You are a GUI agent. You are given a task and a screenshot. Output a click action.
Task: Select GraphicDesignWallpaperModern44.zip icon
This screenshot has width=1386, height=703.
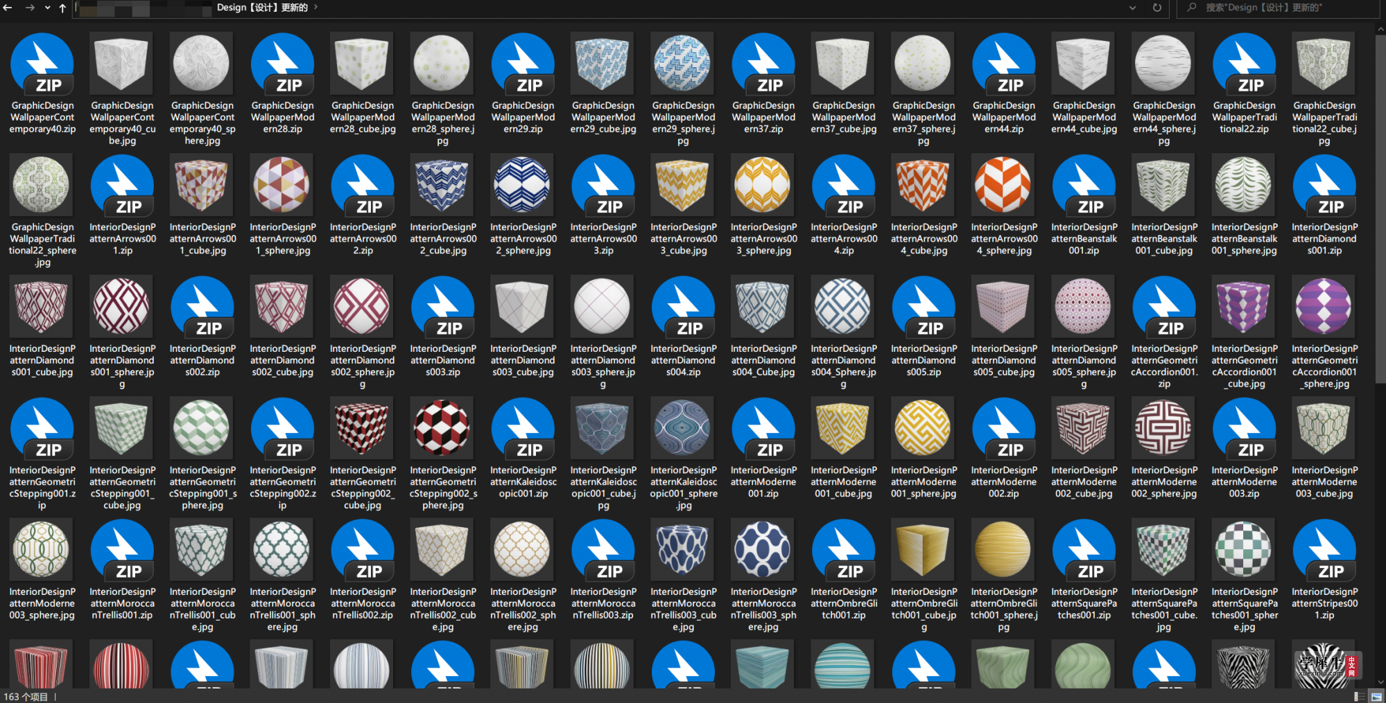pyautogui.click(x=1004, y=63)
